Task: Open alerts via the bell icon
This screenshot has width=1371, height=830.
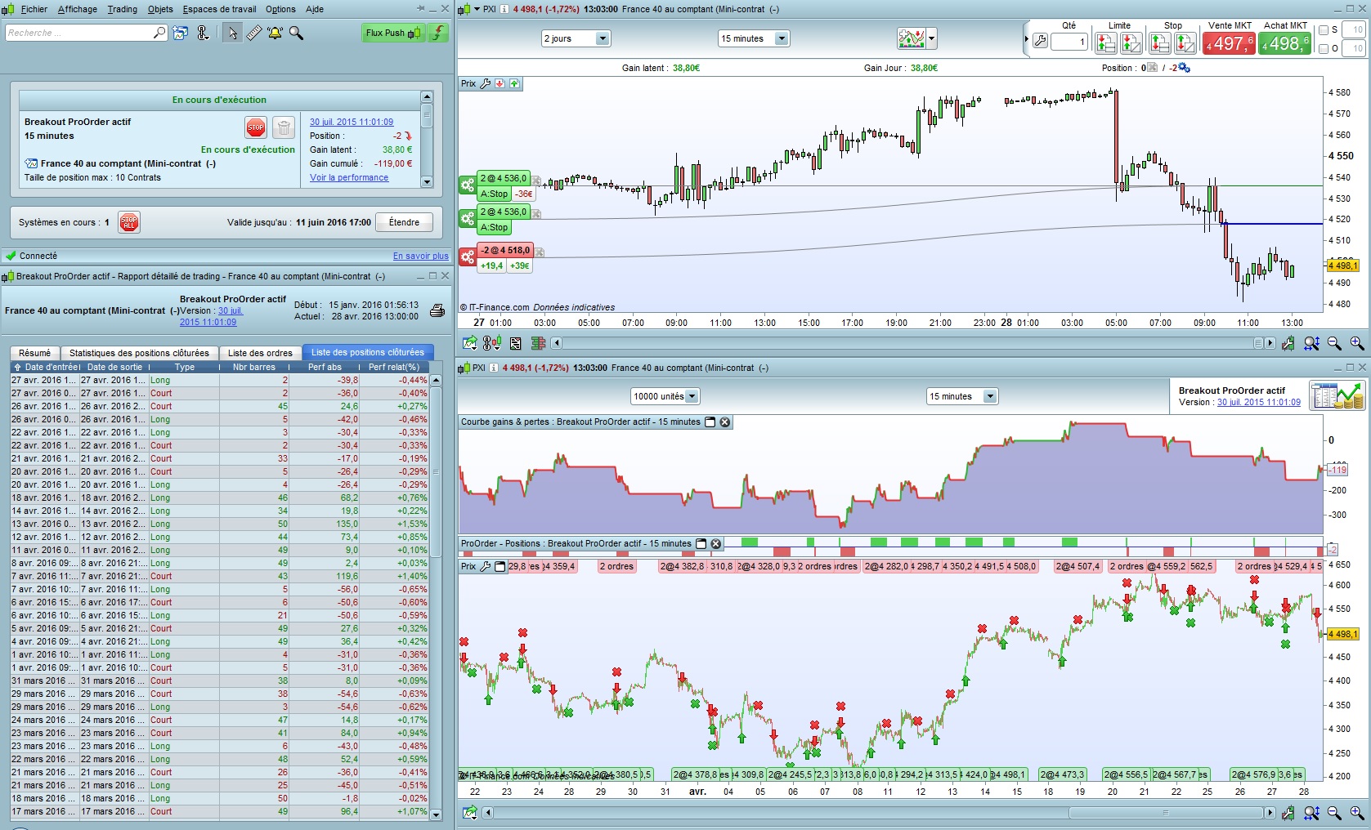Action: coord(275,33)
